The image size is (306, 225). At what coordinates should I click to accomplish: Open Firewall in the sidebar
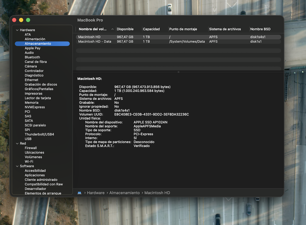[x=31, y=148]
